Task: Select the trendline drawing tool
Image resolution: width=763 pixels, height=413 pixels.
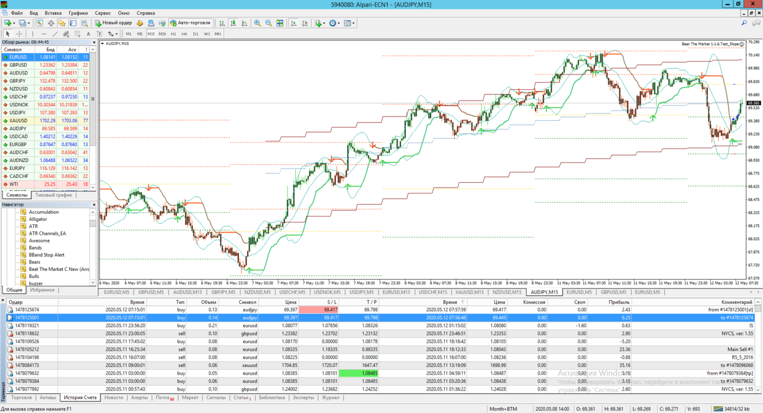Action: 55,34
